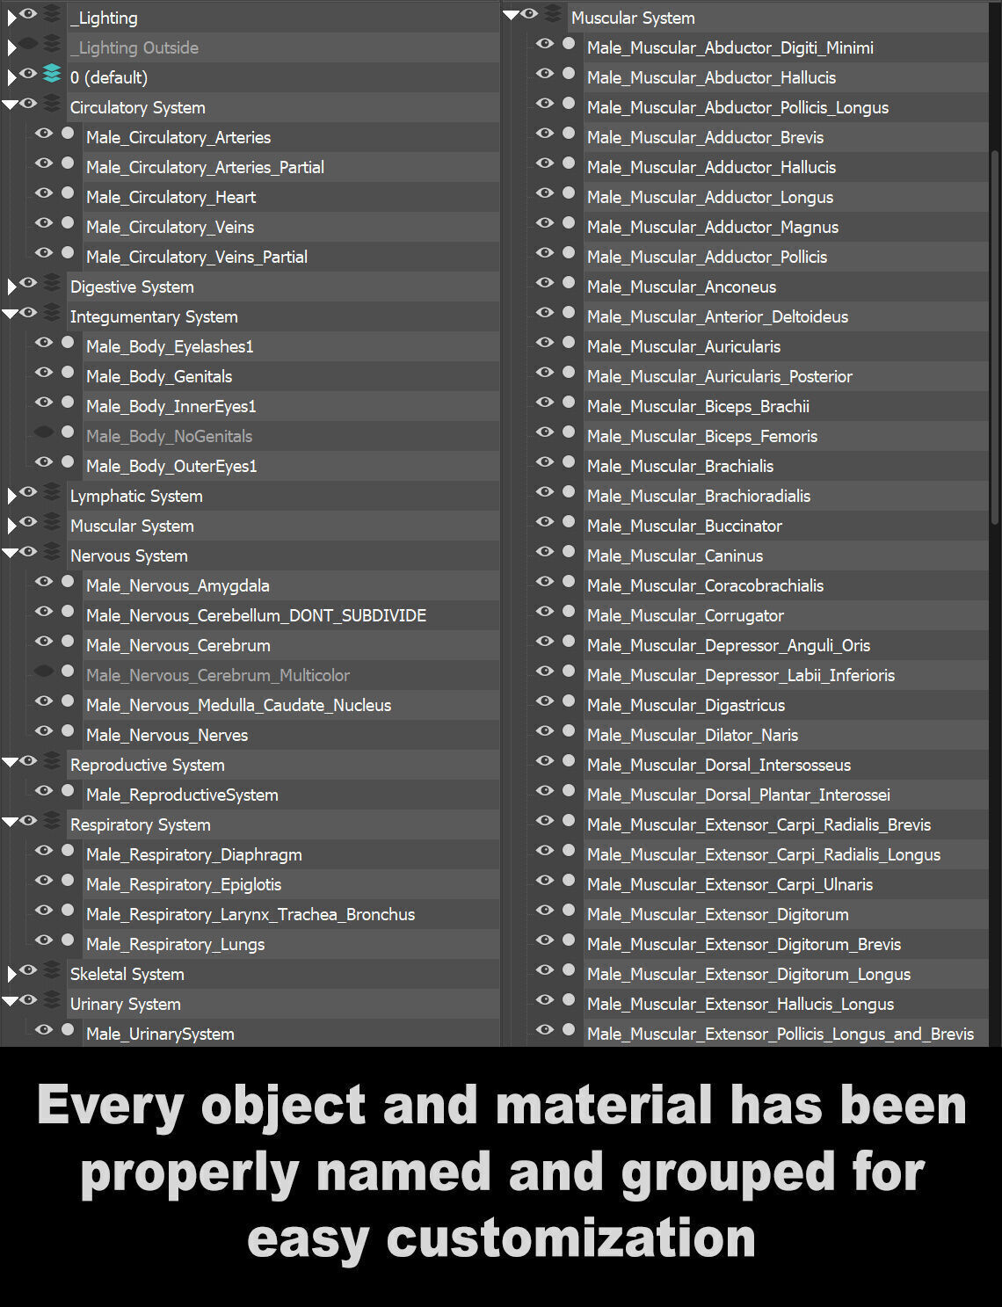
Task: Toggle visibility of Male_Muscular_Extensor_Carpi_Ulnaris
Action: [x=545, y=881]
